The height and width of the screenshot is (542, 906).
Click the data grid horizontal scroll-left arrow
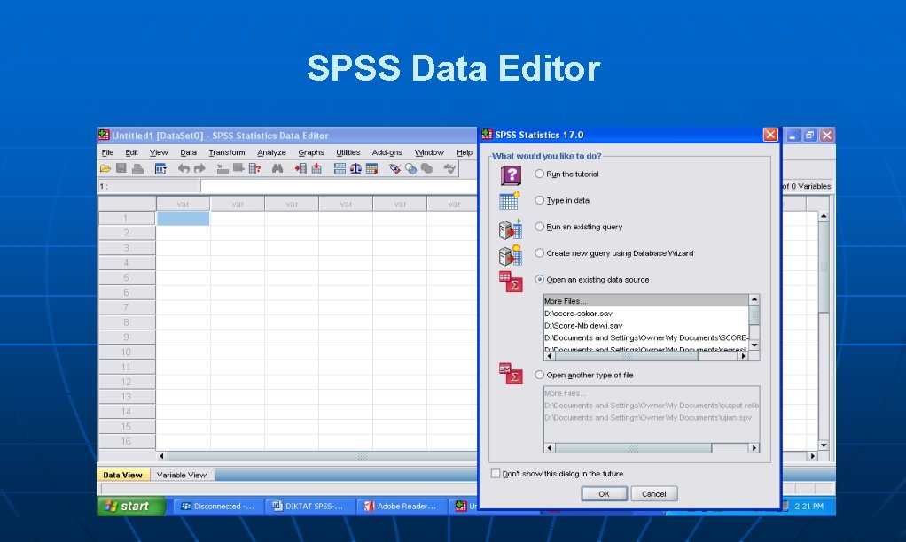(161, 456)
